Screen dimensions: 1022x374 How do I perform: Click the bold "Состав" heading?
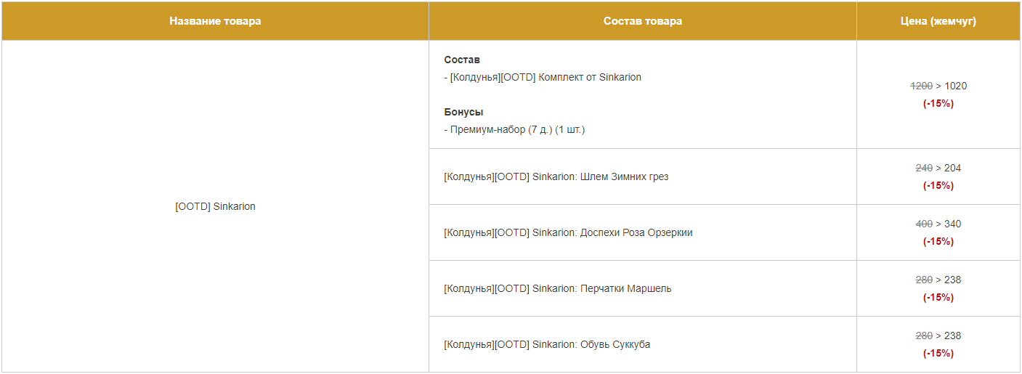coord(462,60)
